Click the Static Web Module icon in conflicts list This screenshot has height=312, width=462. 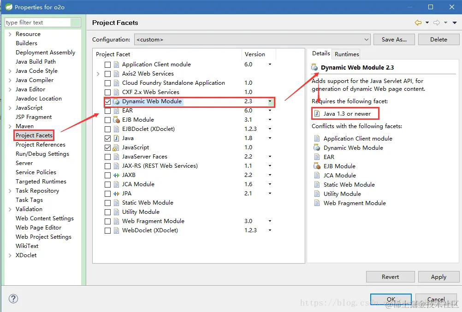click(317, 185)
